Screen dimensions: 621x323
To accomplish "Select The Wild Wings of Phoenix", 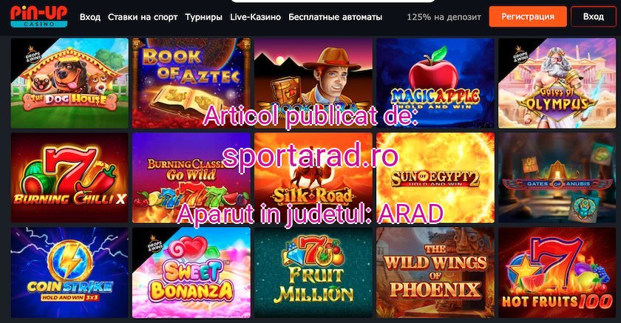I will 435,272.
